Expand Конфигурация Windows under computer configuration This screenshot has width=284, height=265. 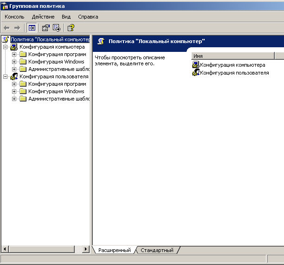(x=14, y=62)
